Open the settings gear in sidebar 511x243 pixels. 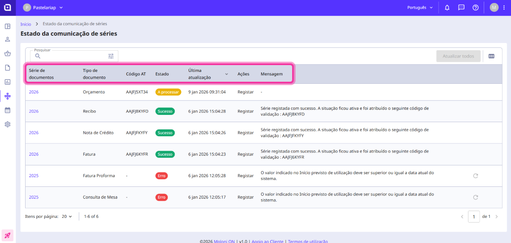coord(8,124)
